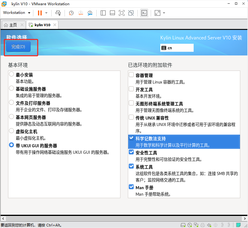
Task: Click the sound card status icon
Action: click(x=209, y=225)
